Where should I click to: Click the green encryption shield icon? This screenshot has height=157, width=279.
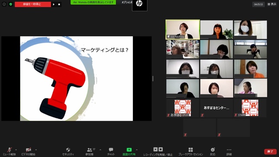11,4
